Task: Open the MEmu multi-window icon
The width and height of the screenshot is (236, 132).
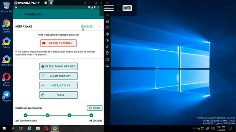Action: (x=107, y=28)
